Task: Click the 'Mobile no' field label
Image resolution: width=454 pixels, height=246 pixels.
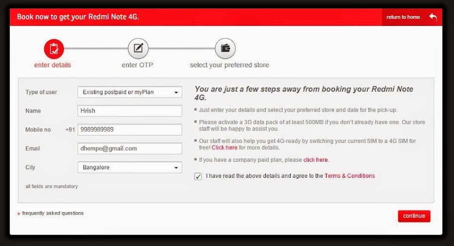Action: pos(38,130)
